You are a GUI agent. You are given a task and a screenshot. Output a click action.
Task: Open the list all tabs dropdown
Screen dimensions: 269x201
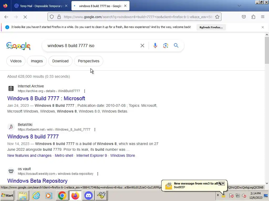239,6
